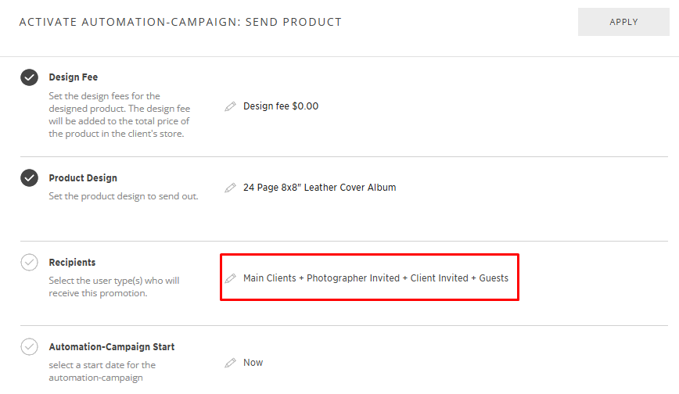The height and width of the screenshot is (394, 679).
Task: Select the Product Design section heading
Action: (x=83, y=178)
